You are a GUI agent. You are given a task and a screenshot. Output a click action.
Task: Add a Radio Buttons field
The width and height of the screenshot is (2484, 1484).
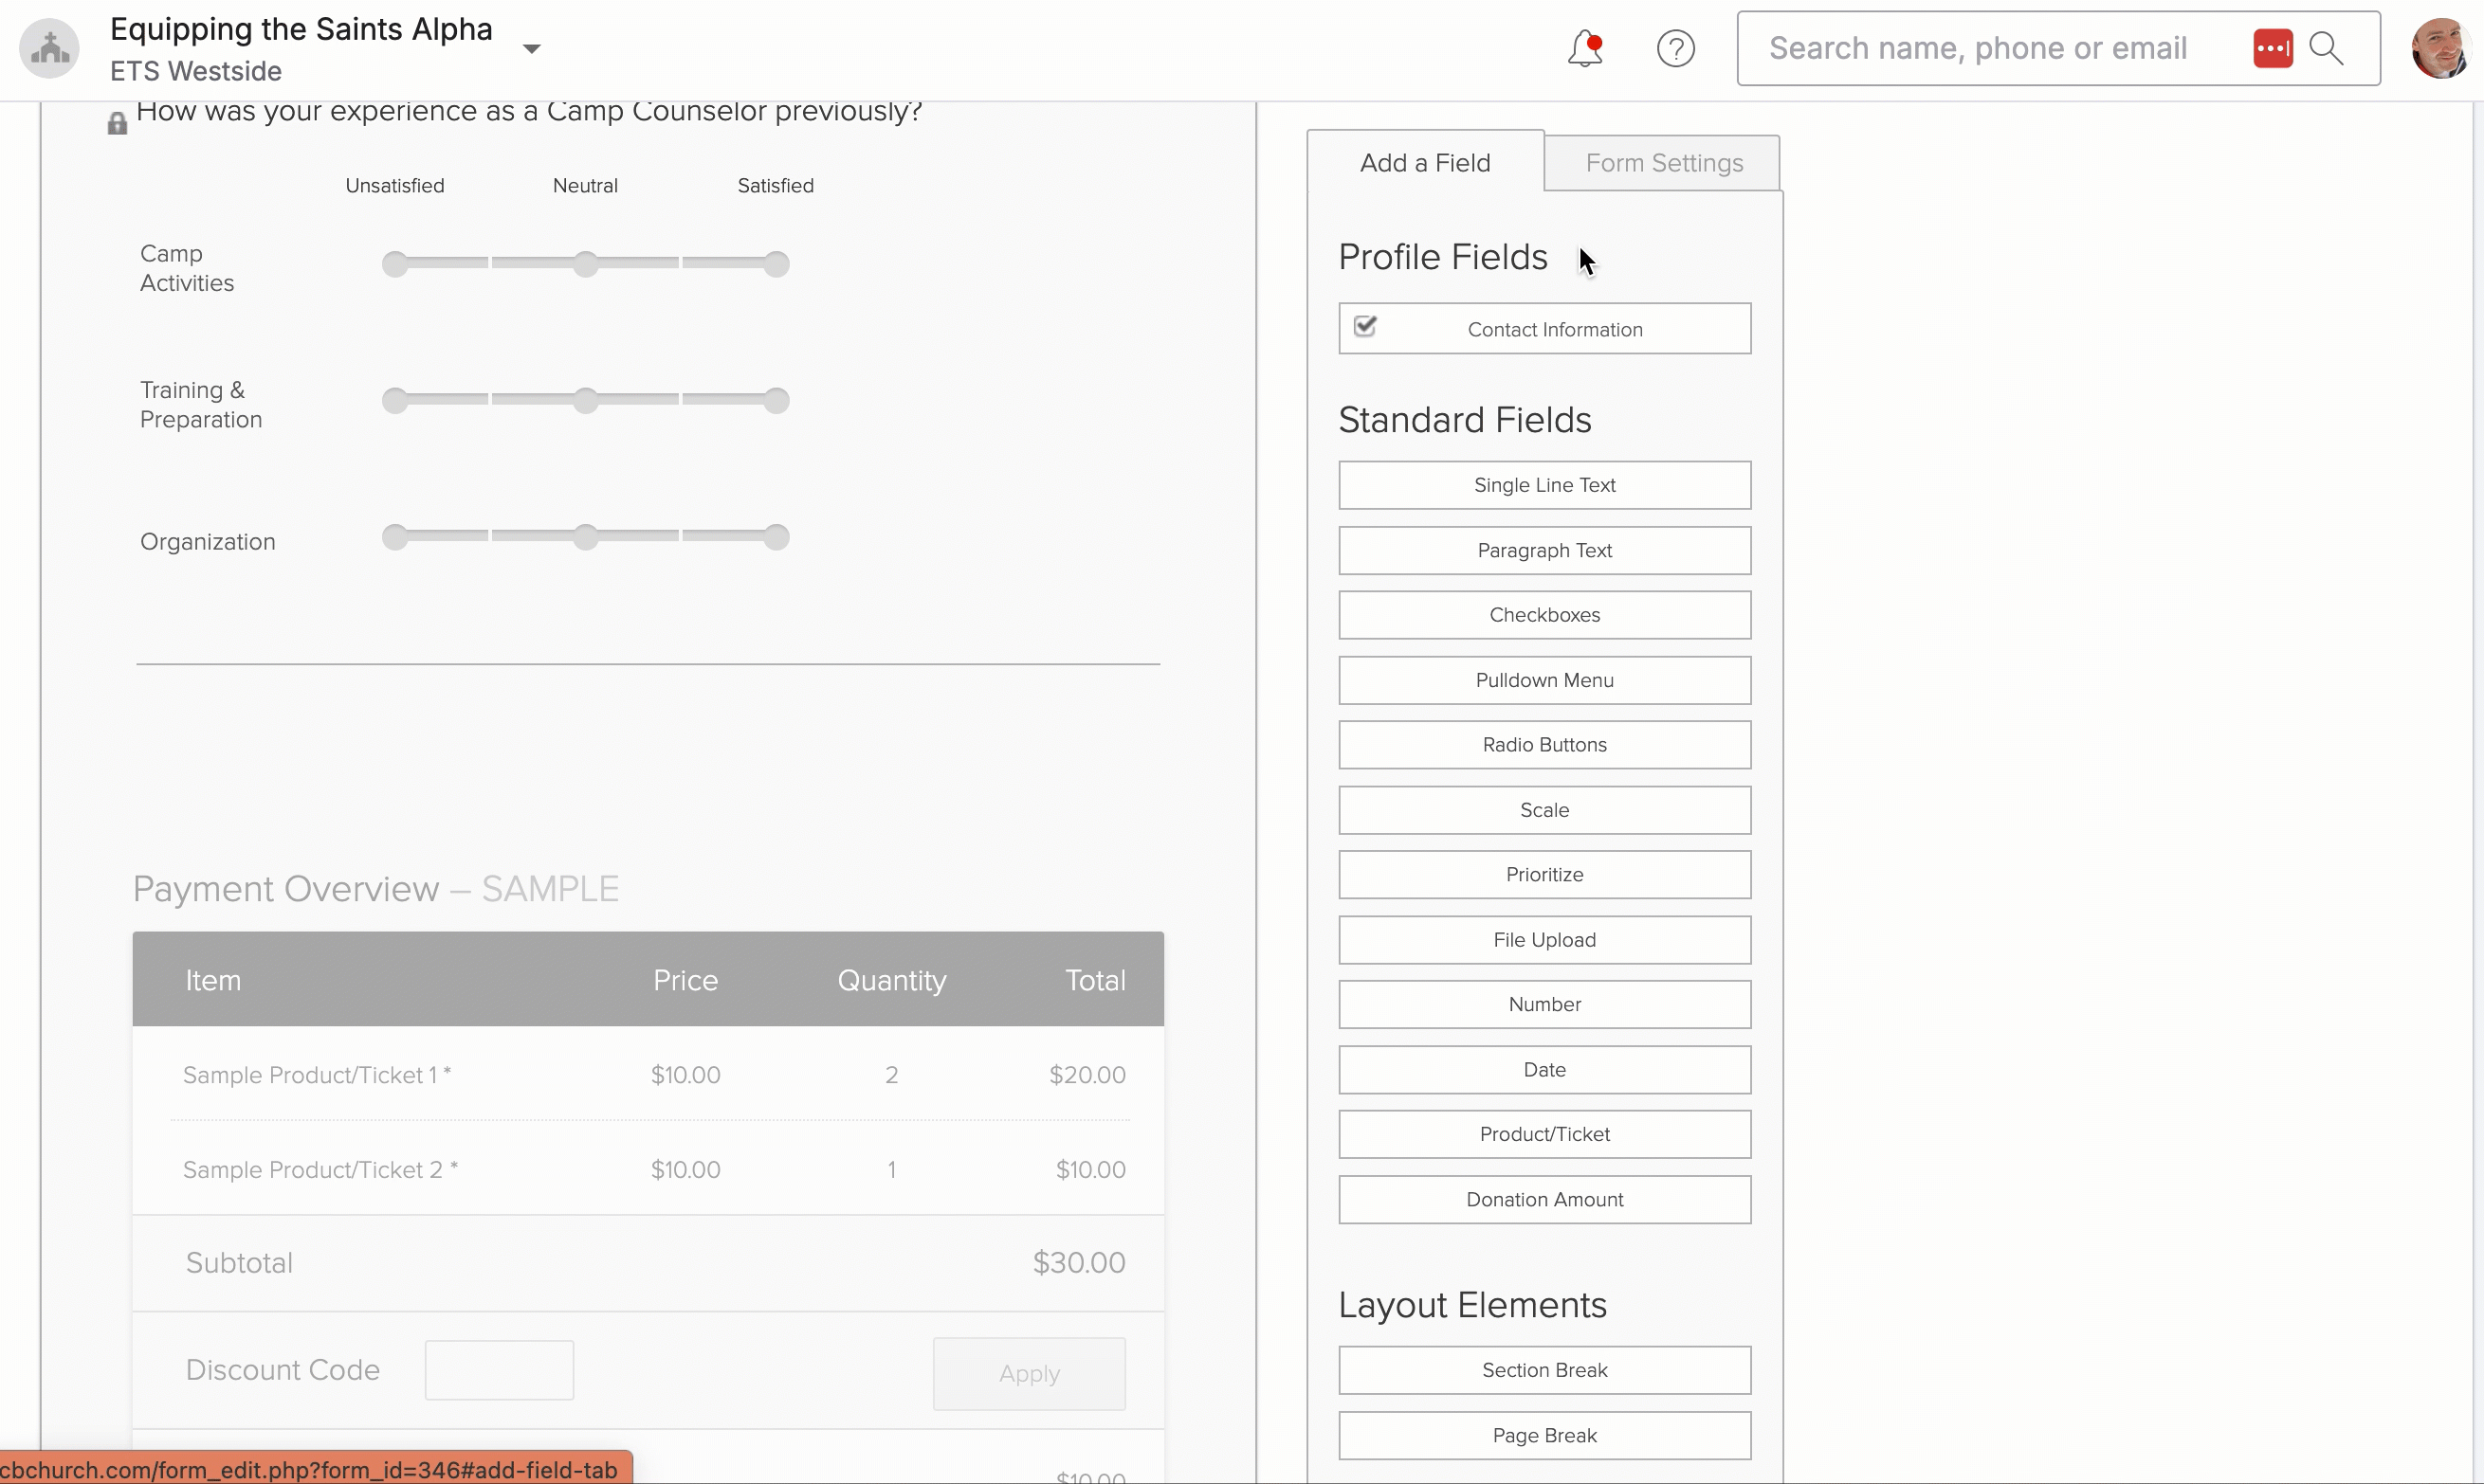1543,744
